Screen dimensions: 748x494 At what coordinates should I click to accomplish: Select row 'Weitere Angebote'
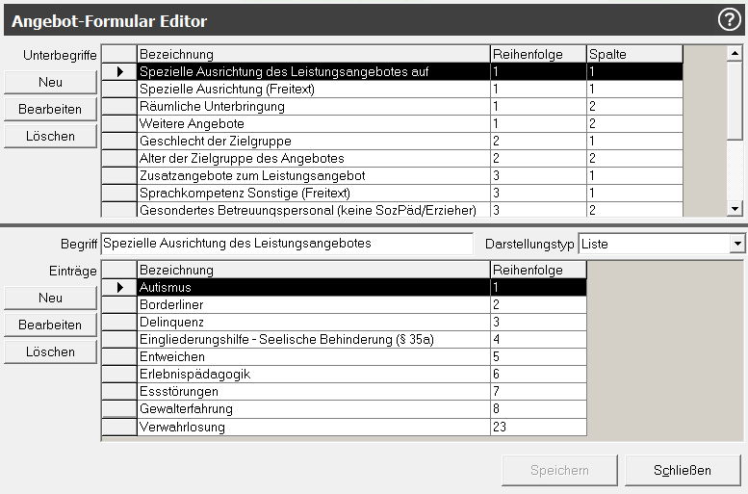[313, 124]
